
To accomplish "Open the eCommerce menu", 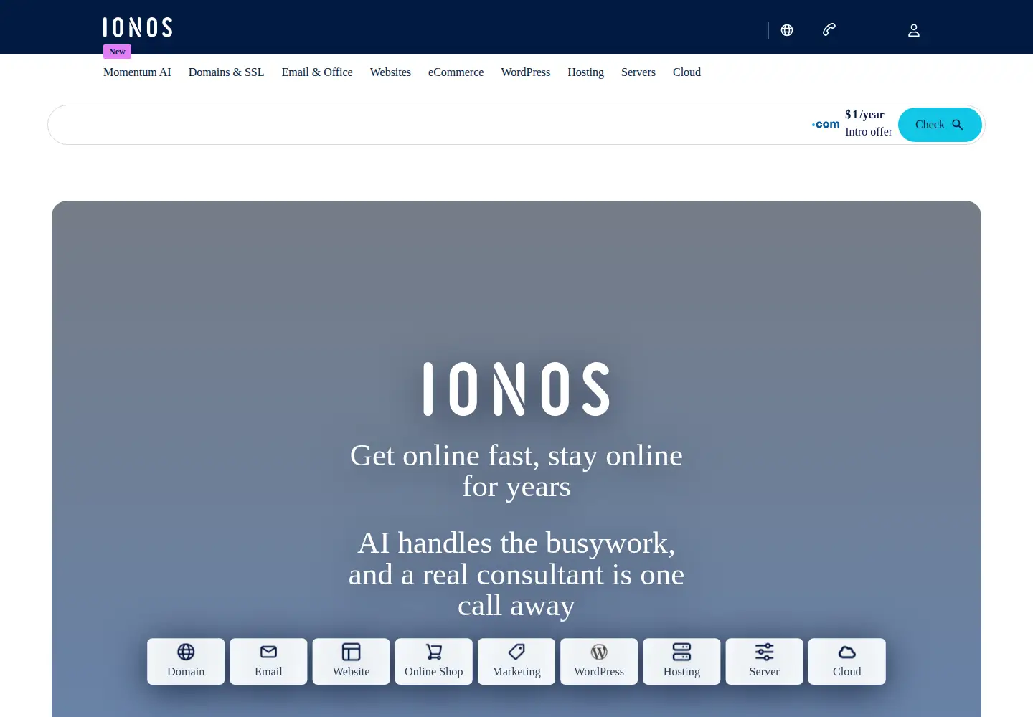I will pyautogui.click(x=456, y=72).
